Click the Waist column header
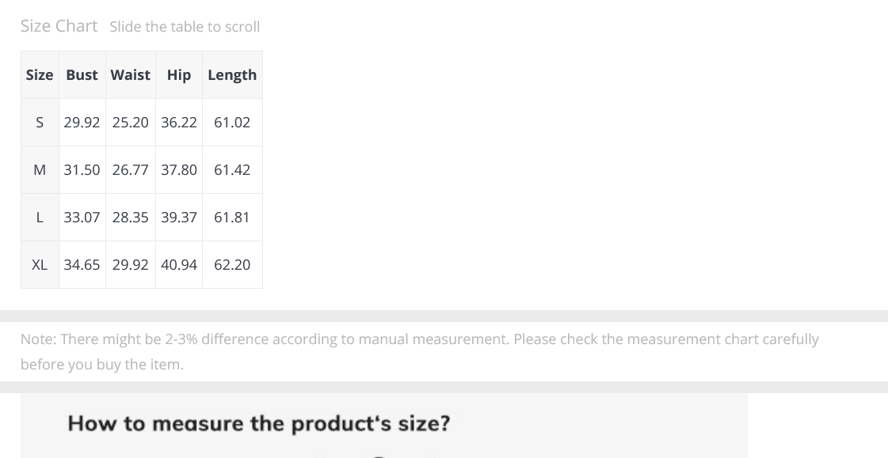 [x=130, y=75]
